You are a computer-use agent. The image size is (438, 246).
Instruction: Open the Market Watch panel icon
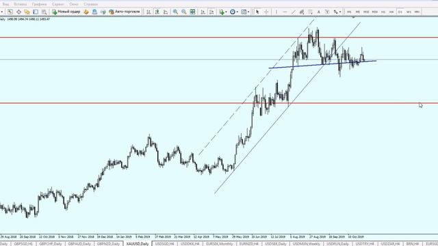pyautogui.click(x=10, y=12)
